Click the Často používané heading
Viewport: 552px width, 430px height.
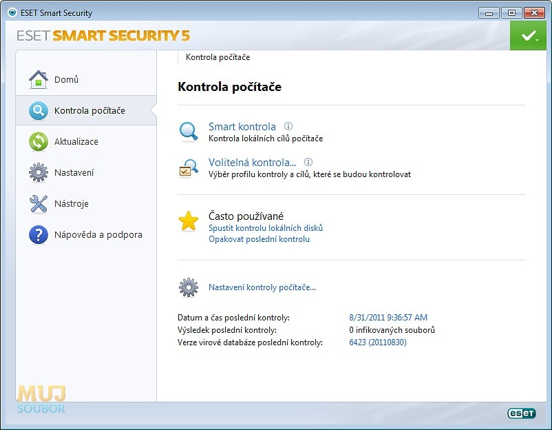pyautogui.click(x=246, y=216)
